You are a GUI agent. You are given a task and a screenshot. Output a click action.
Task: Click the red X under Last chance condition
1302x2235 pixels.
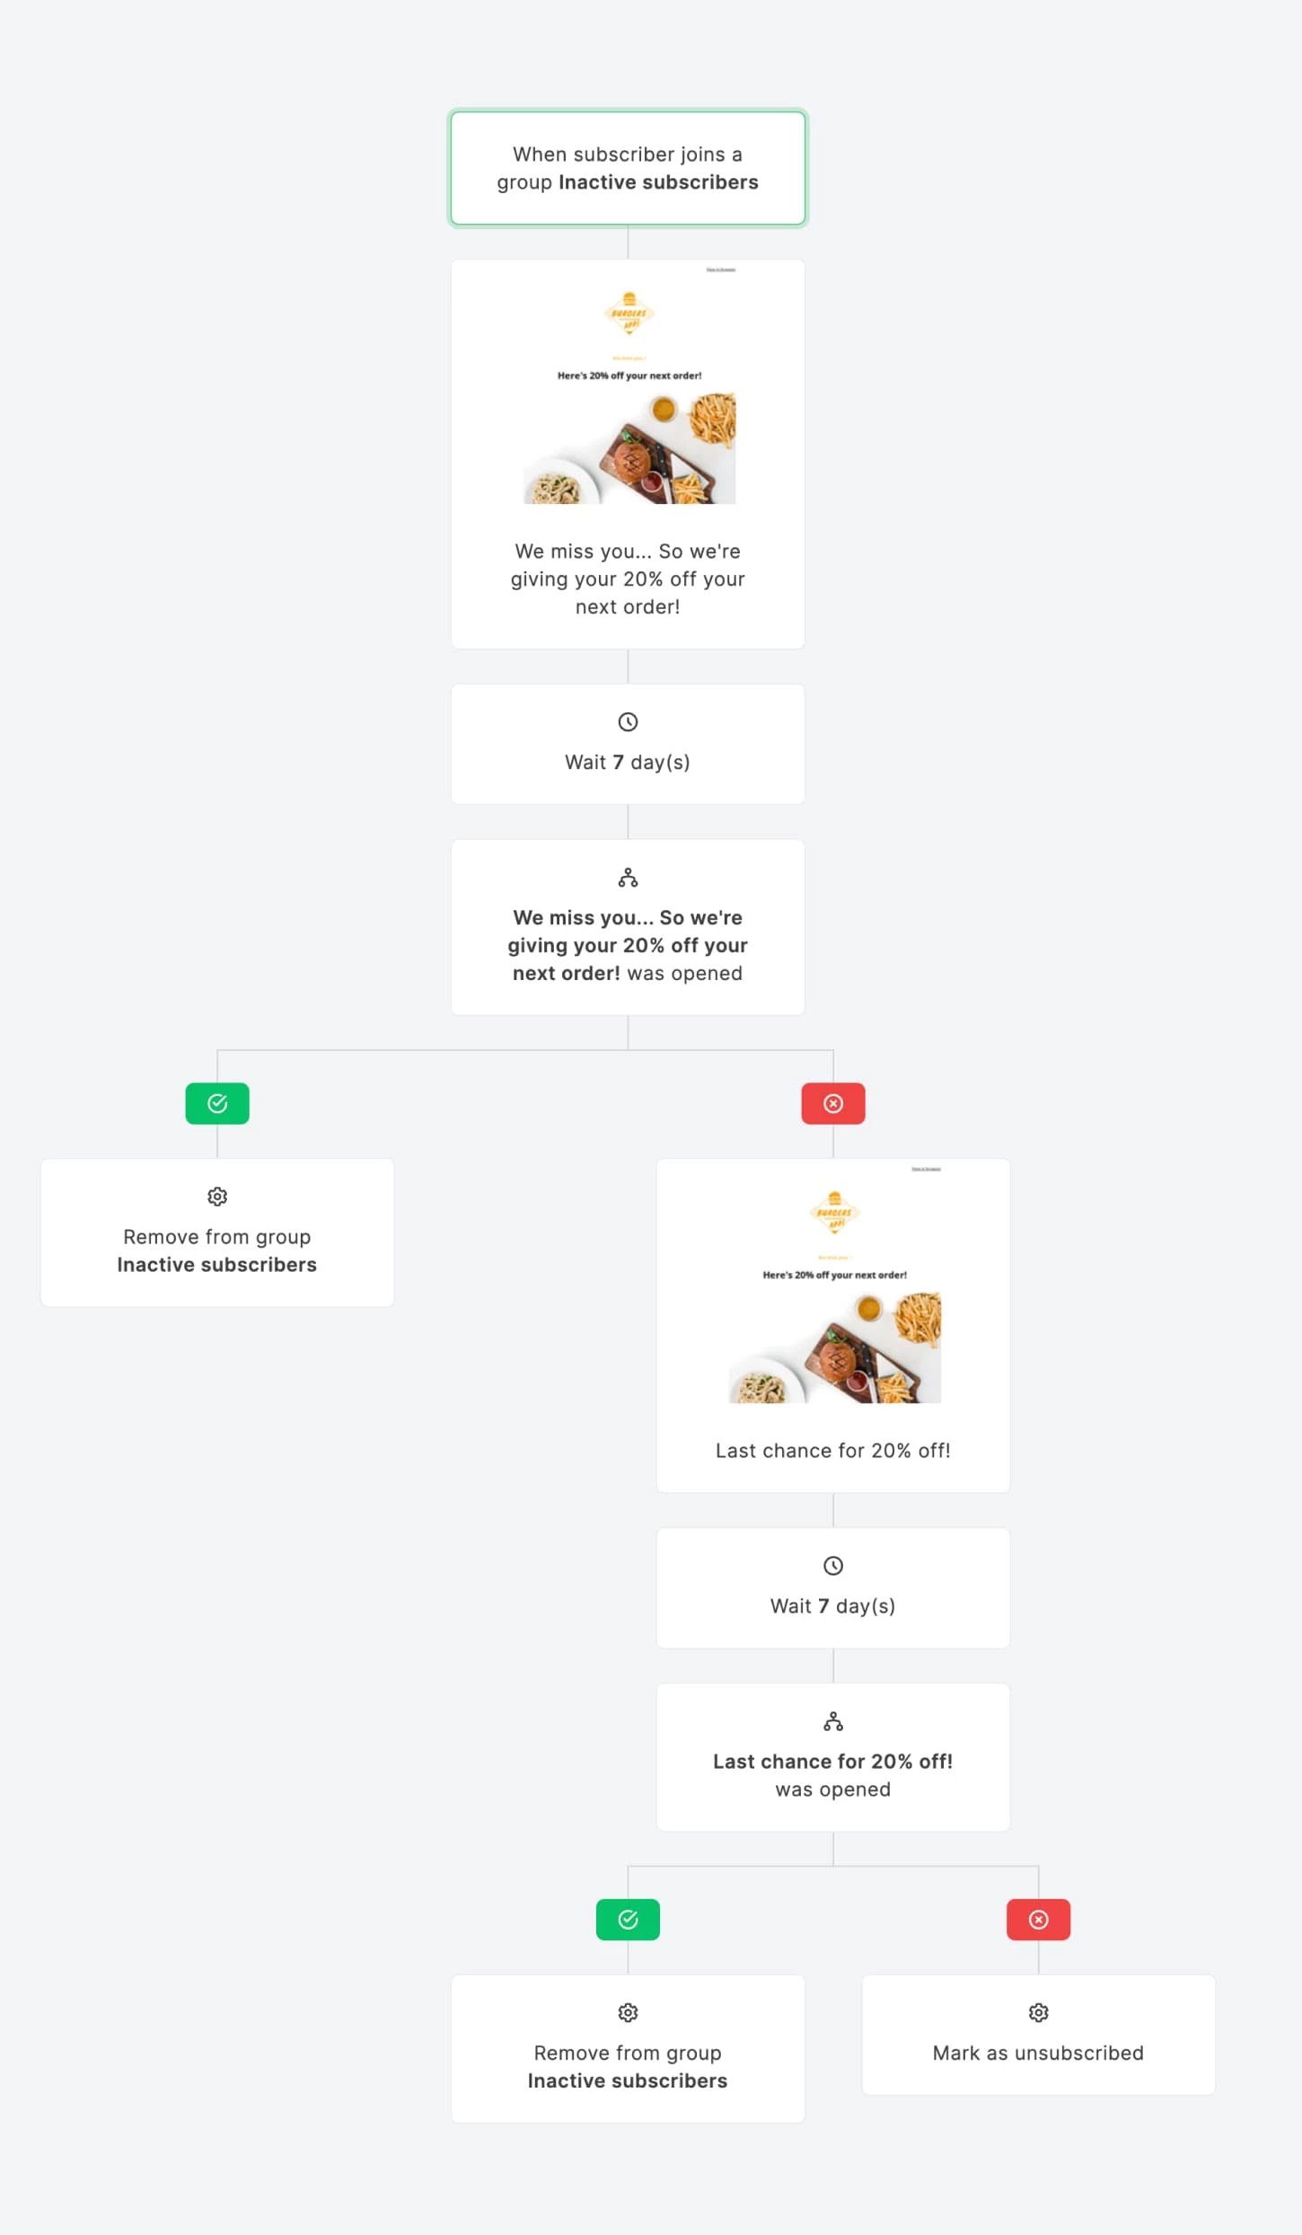1038,1920
